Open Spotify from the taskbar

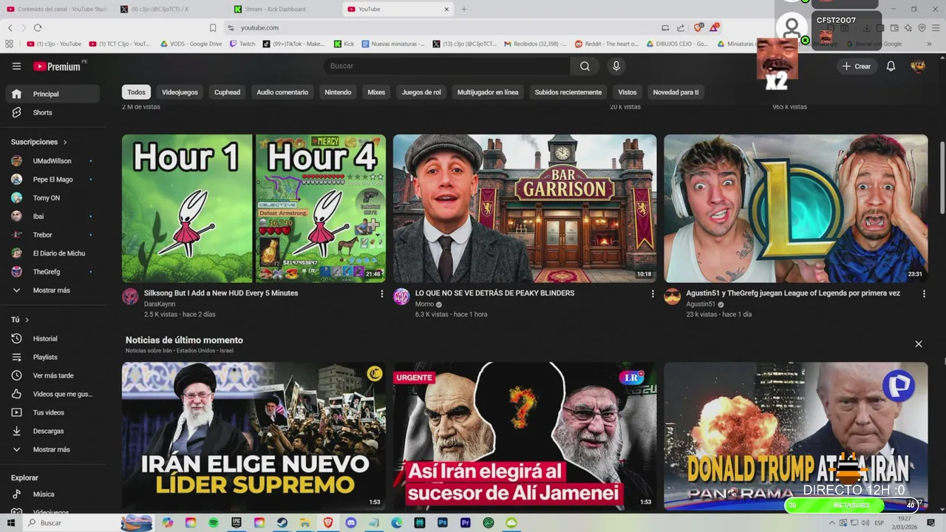click(214, 522)
